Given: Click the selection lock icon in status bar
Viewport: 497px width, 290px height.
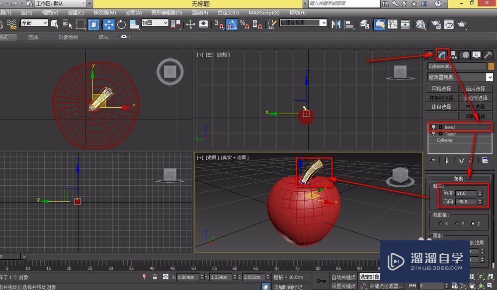Looking at the screenshot, I should click(155, 277).
